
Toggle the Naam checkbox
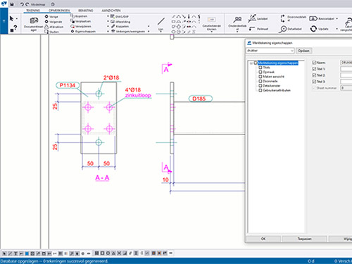click(314, 63)
